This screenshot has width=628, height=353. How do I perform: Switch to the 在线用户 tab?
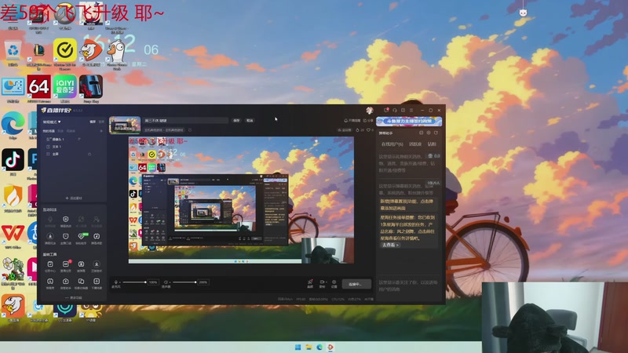pyautogui.click(x=392, y=144)
